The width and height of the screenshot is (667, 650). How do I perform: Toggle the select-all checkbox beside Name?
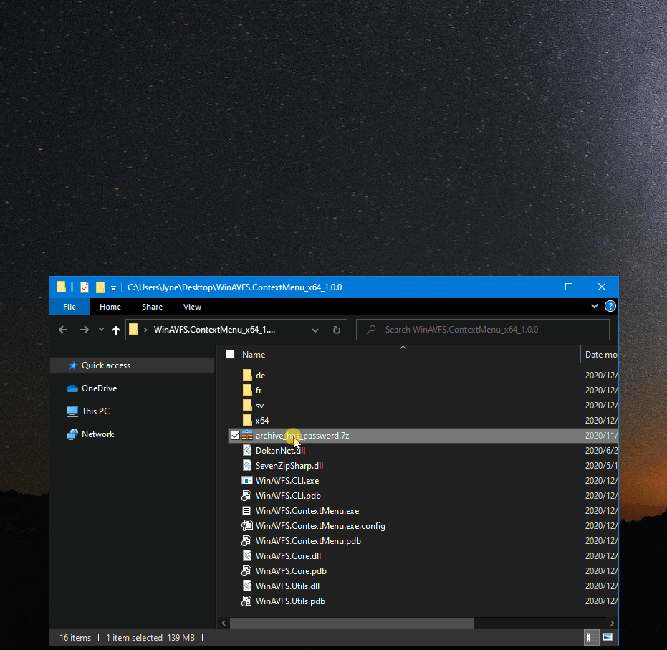pyautogui.click(x=231, y=355)
